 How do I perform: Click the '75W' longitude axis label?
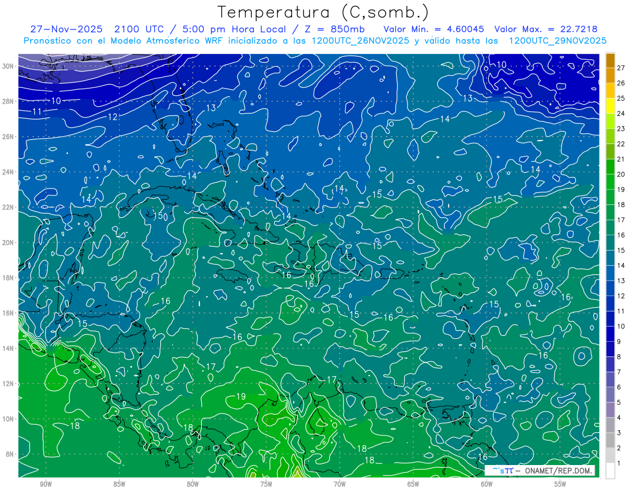(266, 484)
